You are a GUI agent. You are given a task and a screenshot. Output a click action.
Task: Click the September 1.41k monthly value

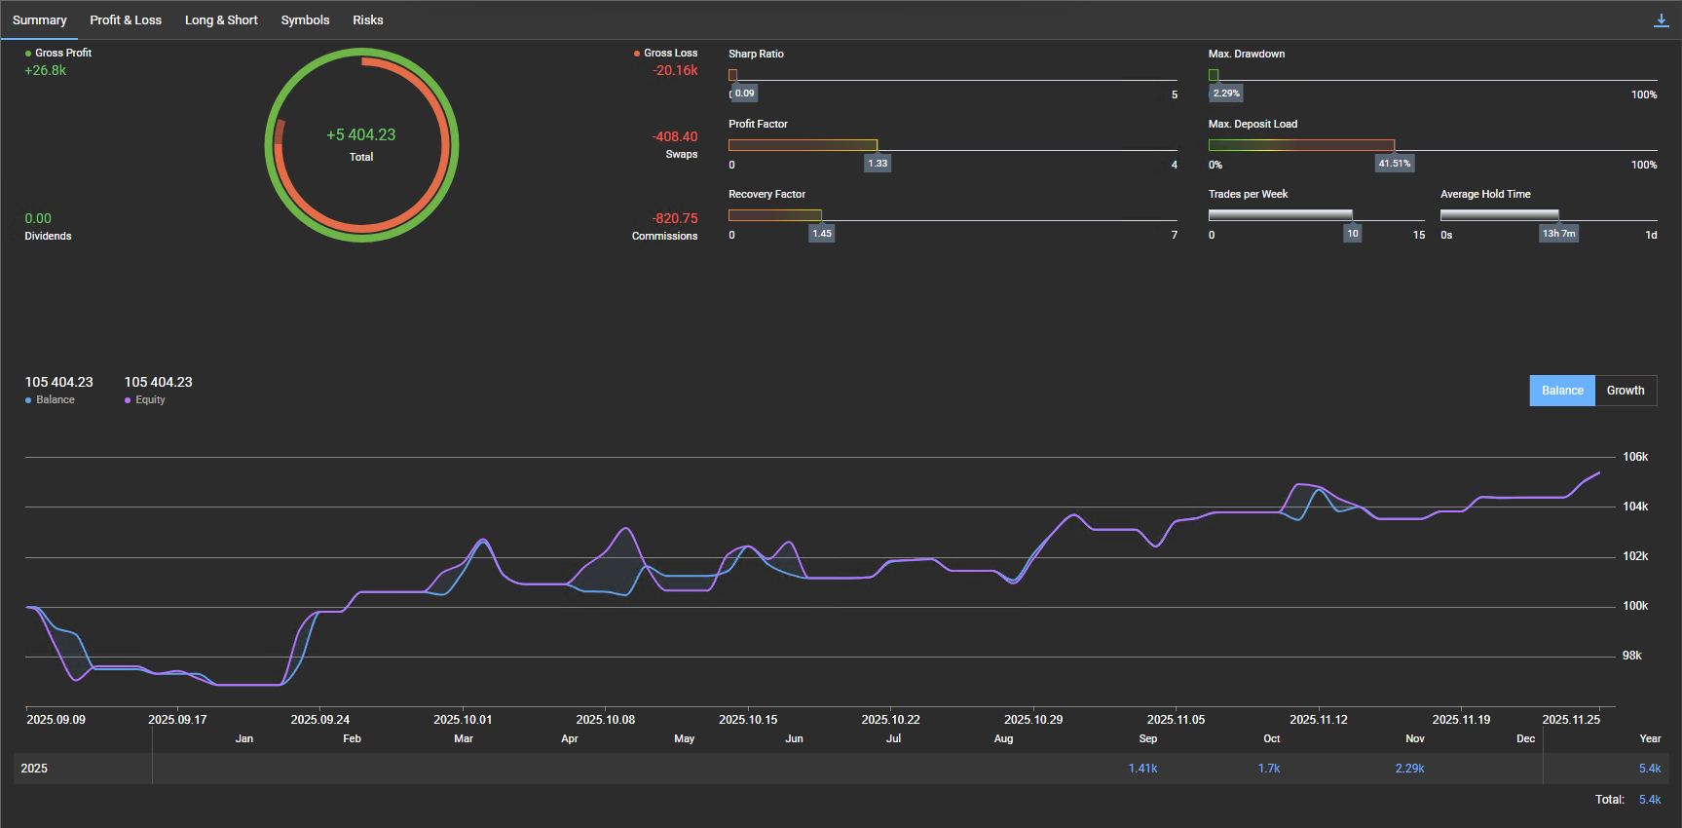pos(1142,769)
